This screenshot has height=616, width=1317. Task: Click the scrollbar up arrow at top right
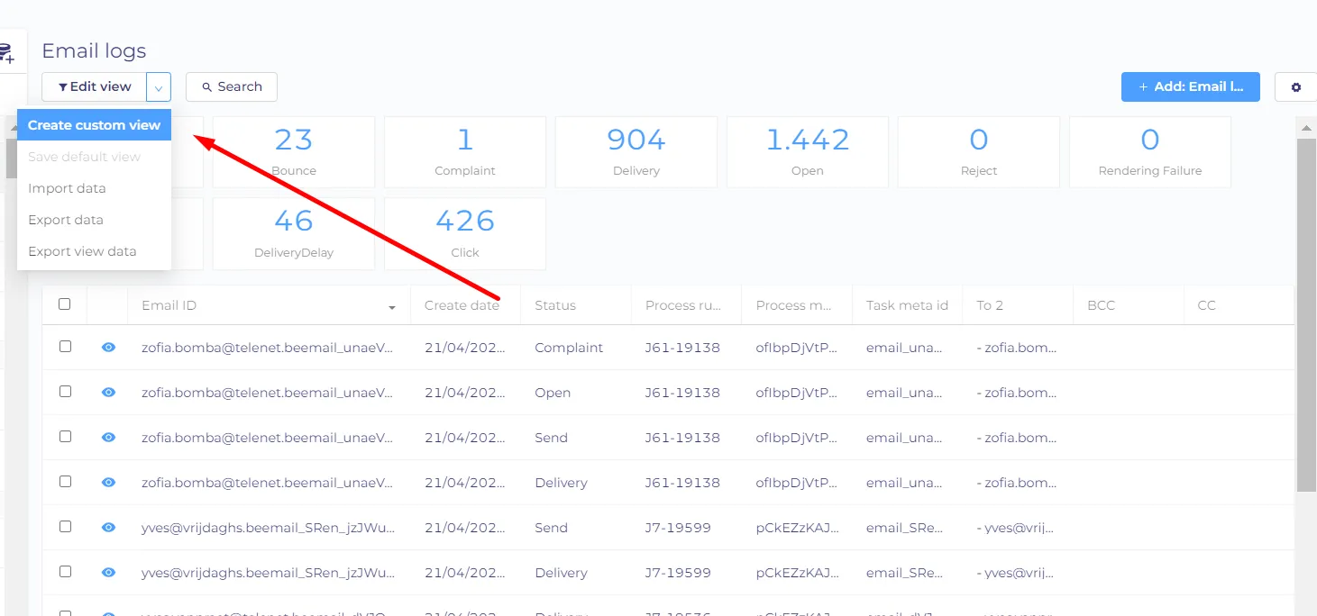(x=1306, y=126)
